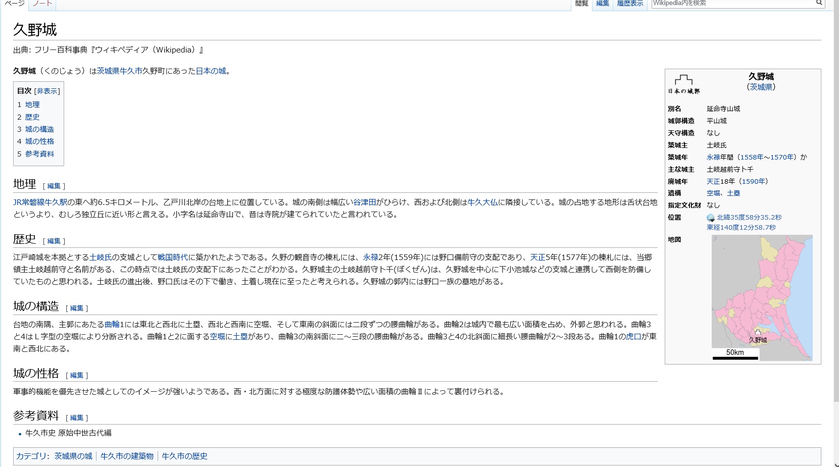Image resolution: width=839 pixels, height=467 pixels.
Task: Jump to 参考資料 in contents
Action: coord(39,154)
